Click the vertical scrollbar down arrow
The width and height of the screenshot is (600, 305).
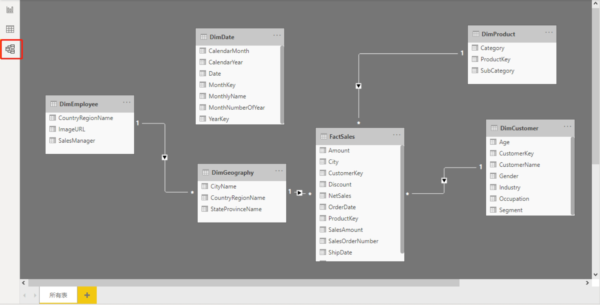click(x=596, y=274)
